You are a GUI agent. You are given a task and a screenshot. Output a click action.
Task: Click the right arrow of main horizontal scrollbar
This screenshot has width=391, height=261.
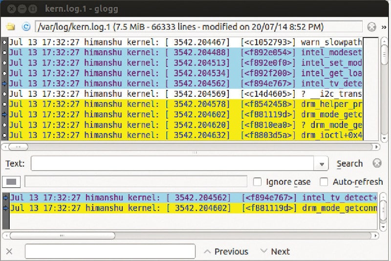(x=377, y=147)
